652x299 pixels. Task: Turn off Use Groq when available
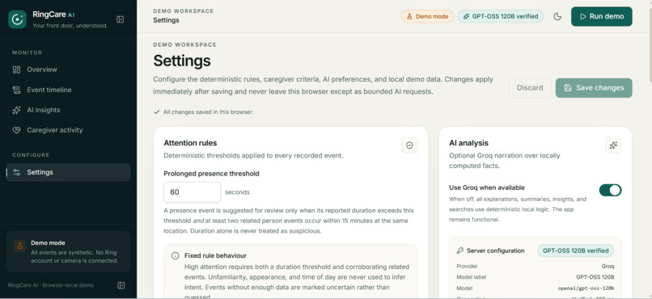coord(610,190)
